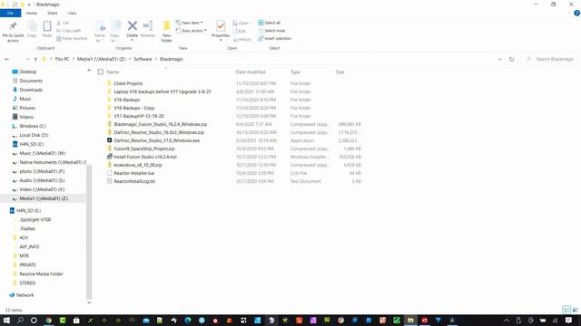Select the ReactorInstallLog.txt file

coord(134,181)
